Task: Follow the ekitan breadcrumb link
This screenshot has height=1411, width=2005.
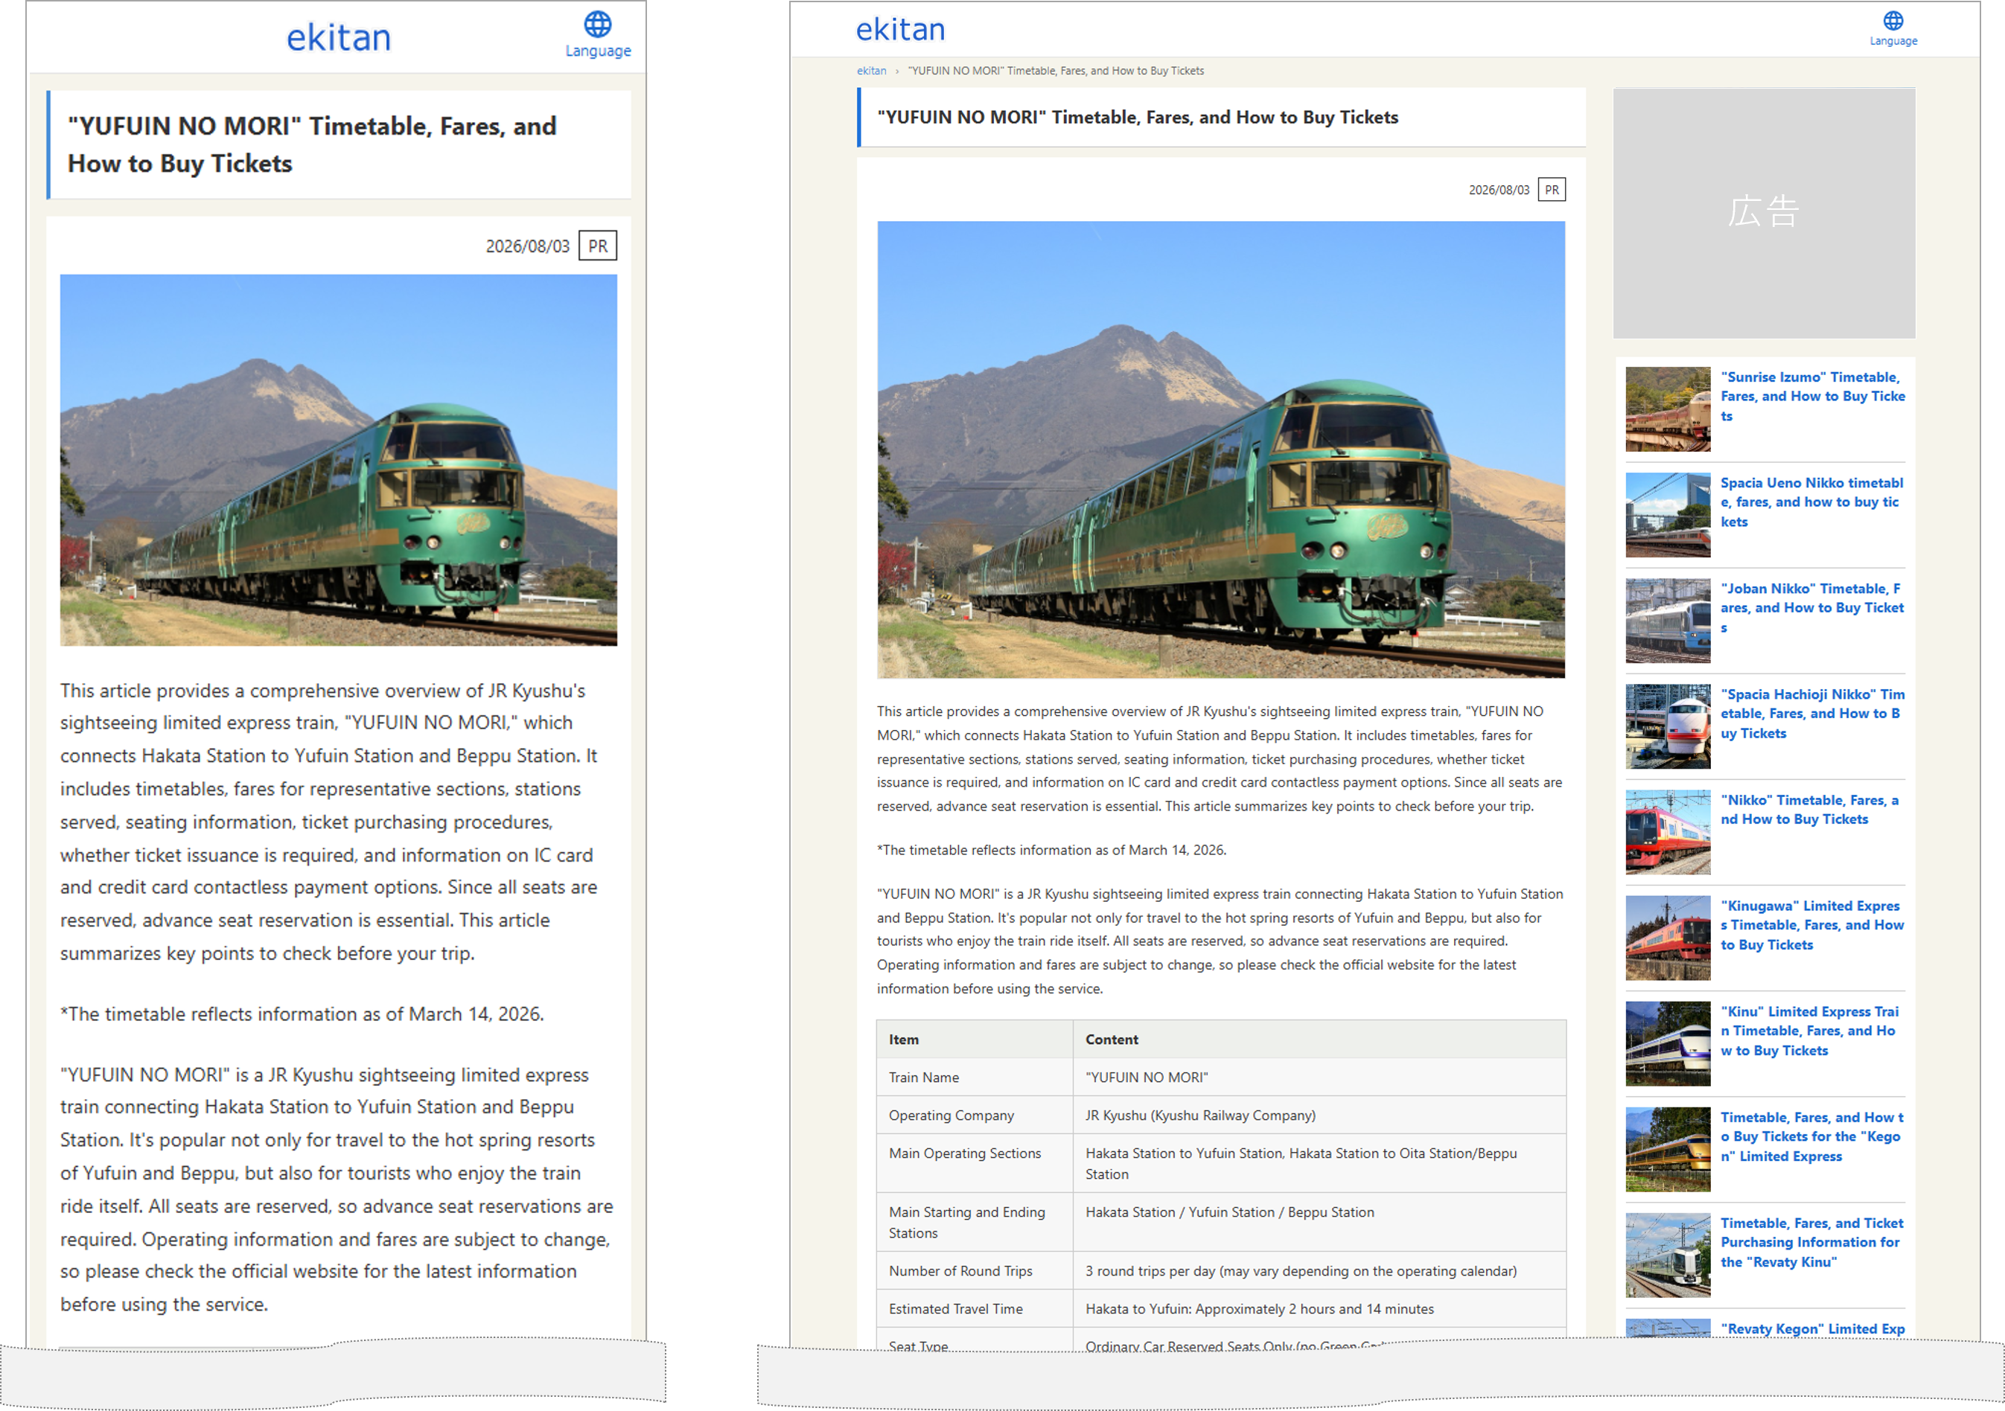Action: [x=870, y=71]
